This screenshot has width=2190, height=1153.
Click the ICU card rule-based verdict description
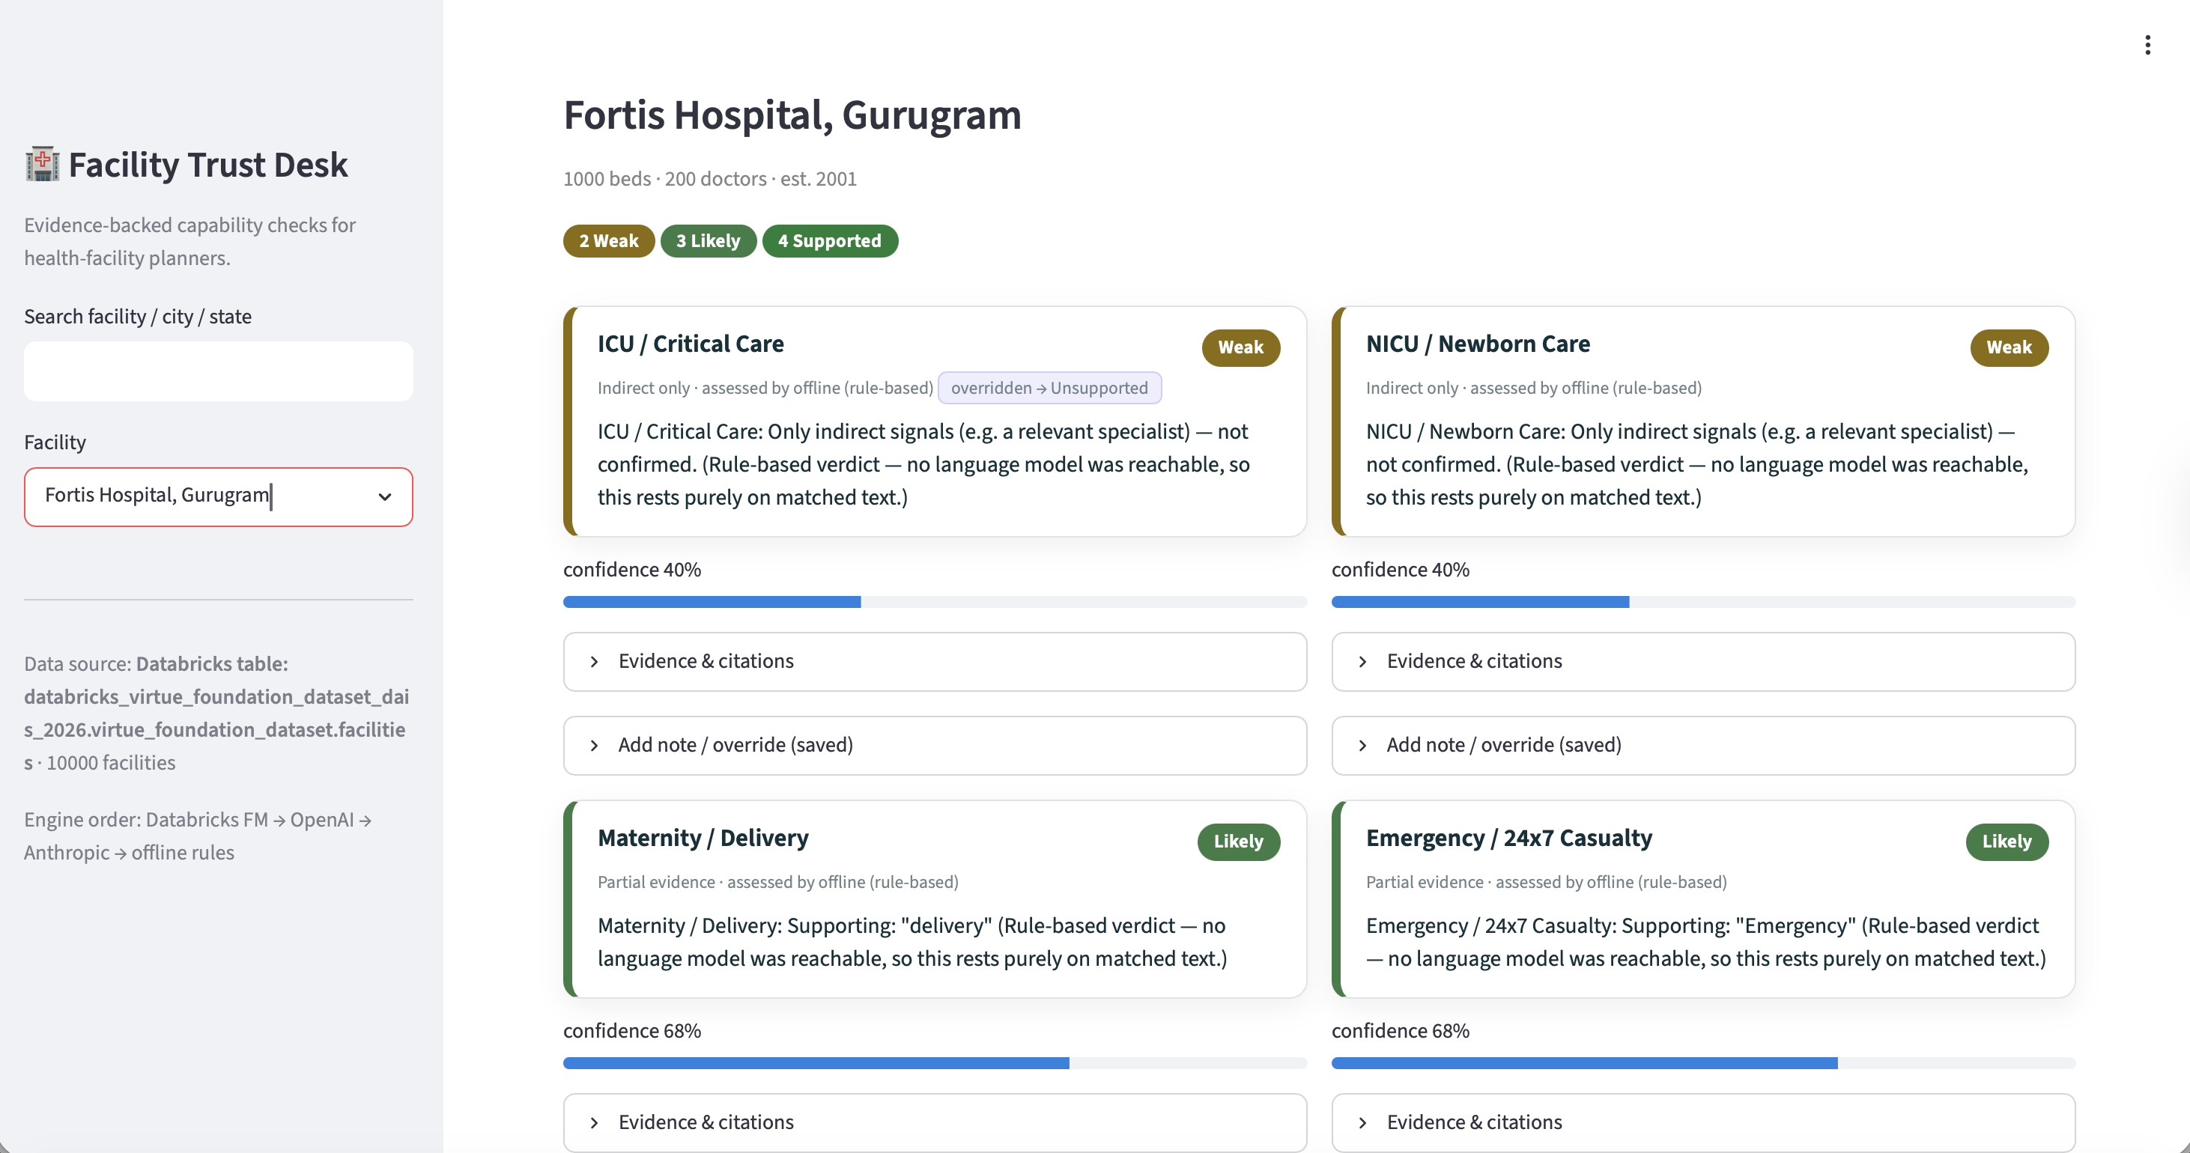click(x=923, y=465)
